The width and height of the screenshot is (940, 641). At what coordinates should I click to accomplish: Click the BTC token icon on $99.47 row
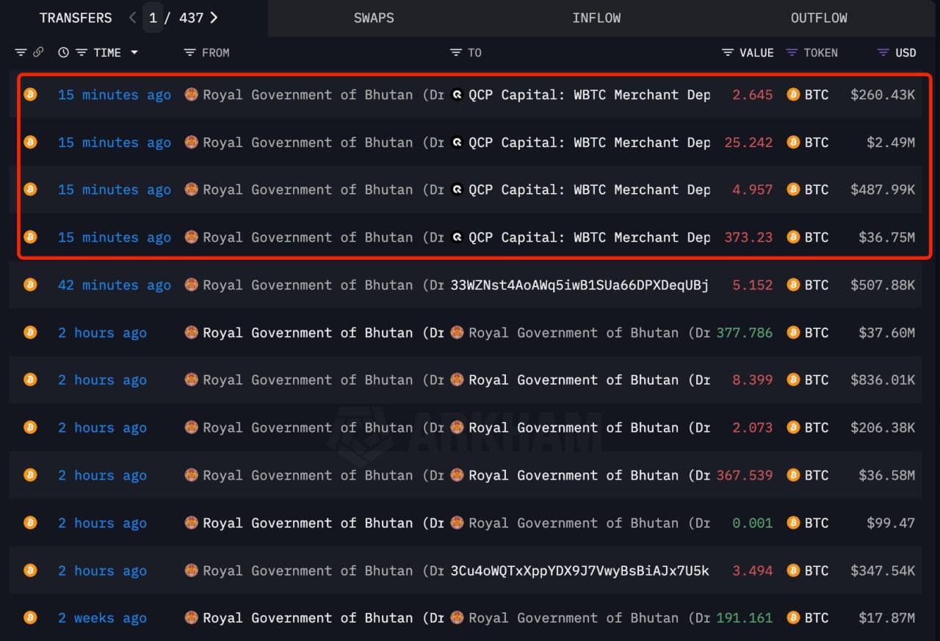tap(793, 522)
